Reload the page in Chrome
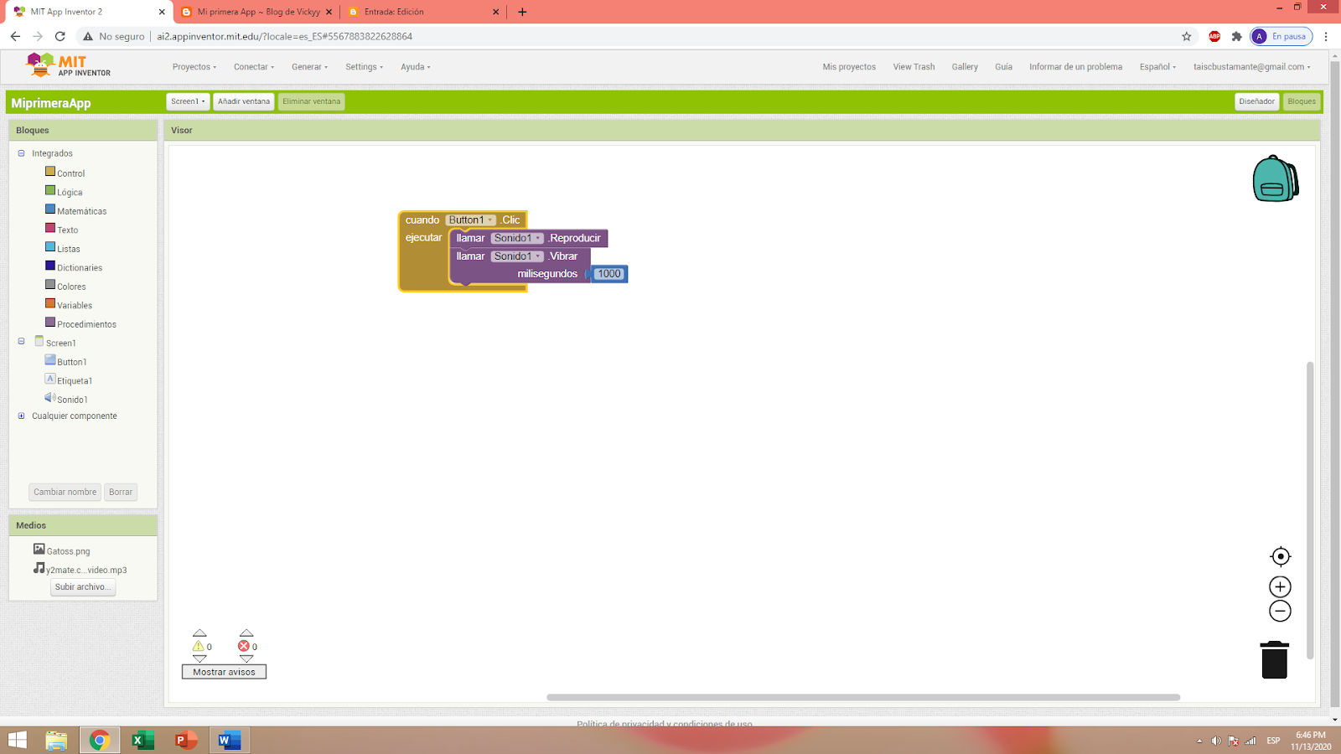 pyautogui.click(x=60, y=36)
